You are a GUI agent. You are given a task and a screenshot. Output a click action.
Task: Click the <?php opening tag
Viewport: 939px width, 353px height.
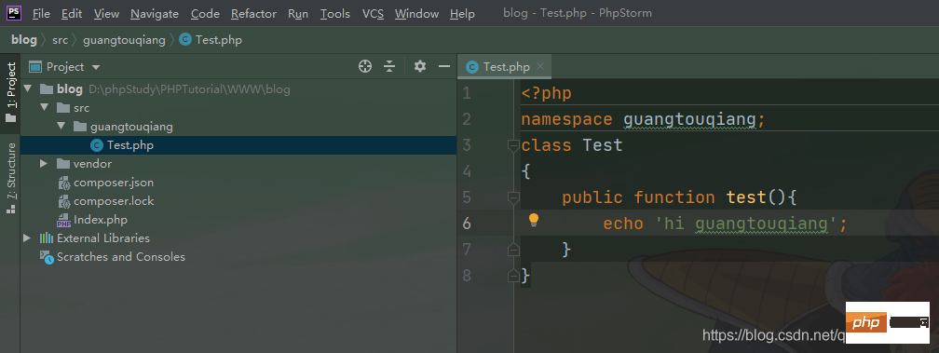[x=546, y=93]
